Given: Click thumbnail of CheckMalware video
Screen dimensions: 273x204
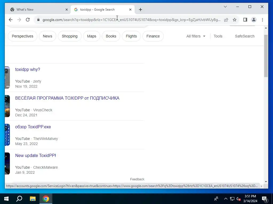Looking at the screenshot, I should tap(7, 163).
